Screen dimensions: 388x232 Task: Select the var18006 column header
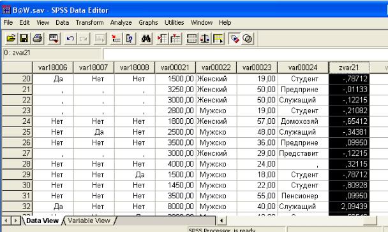click(x=53, y=67)
